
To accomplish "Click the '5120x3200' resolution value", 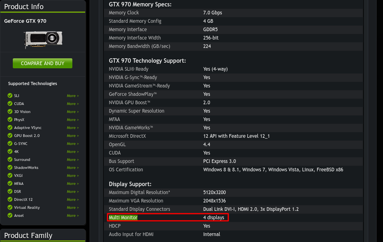I will (214, 192).
